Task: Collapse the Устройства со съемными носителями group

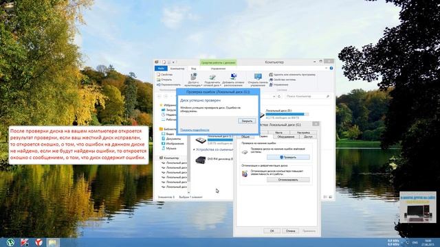Action: click(x=194, y=150)
